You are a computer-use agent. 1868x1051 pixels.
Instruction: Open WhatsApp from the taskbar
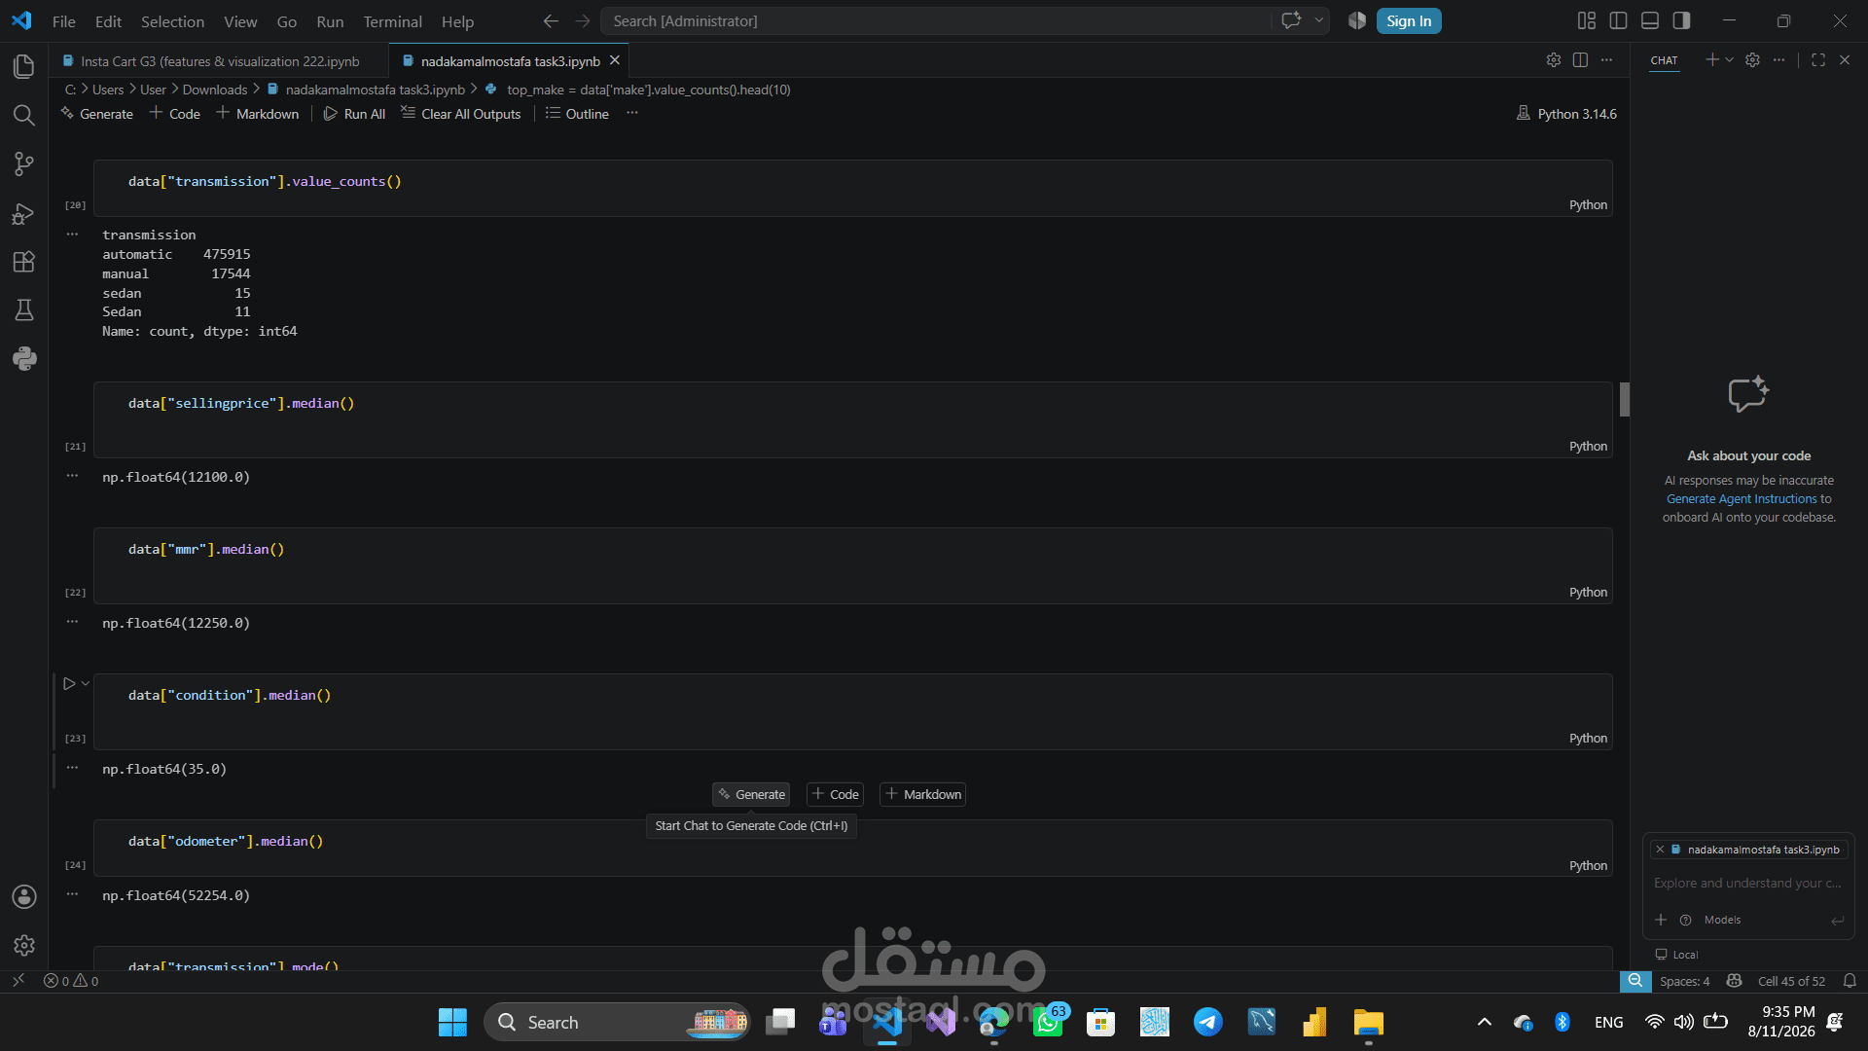coord(1049,1022)
